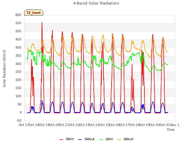Click the 350 y-axis tick label

[18, 56]
